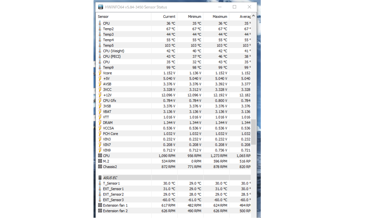Select the ASUS EC section header text
This screenshot has width=366, height=218.
[110, 178]
